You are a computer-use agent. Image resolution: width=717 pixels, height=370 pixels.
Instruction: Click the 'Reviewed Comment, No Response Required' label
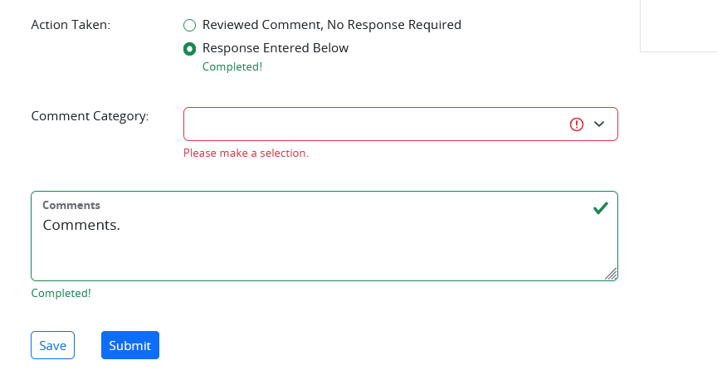[331, 25]
